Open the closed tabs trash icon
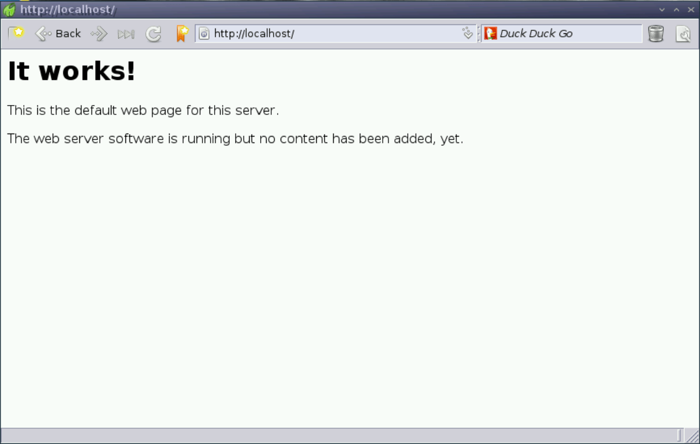 [x=656, y=34]
